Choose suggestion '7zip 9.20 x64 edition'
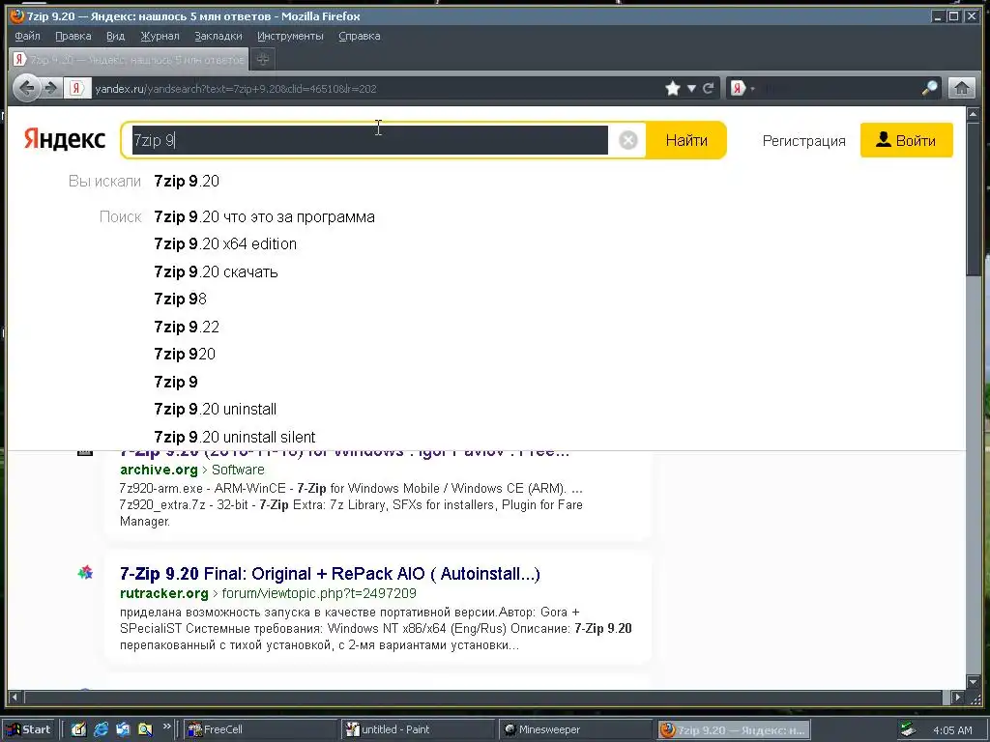This screenshot has height=742, width=990. pos(225,244)
